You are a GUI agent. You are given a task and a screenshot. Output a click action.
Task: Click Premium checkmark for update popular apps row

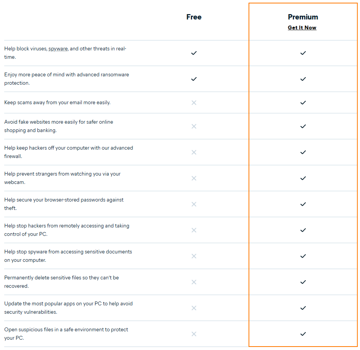(303, 308)
